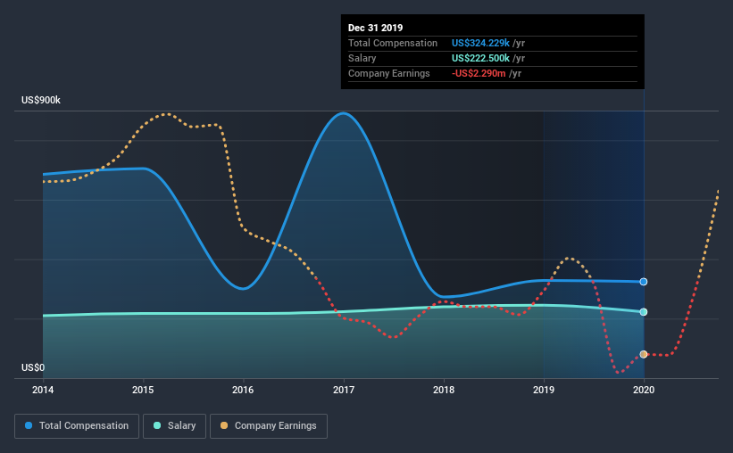Click the US$222.500k salary value

(x=480, y=58)
